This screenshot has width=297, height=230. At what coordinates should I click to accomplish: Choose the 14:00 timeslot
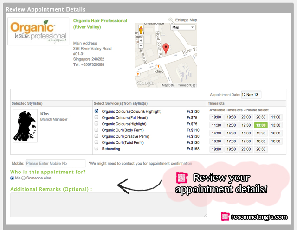(x=216, y=133)
